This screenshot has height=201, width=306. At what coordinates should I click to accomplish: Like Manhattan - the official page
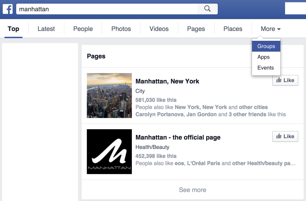(285, 136)
